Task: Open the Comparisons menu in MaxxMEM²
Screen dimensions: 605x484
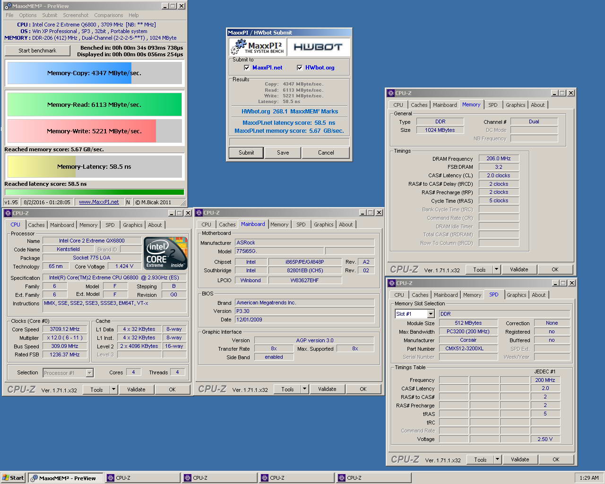Action: (x=108, y=15)
